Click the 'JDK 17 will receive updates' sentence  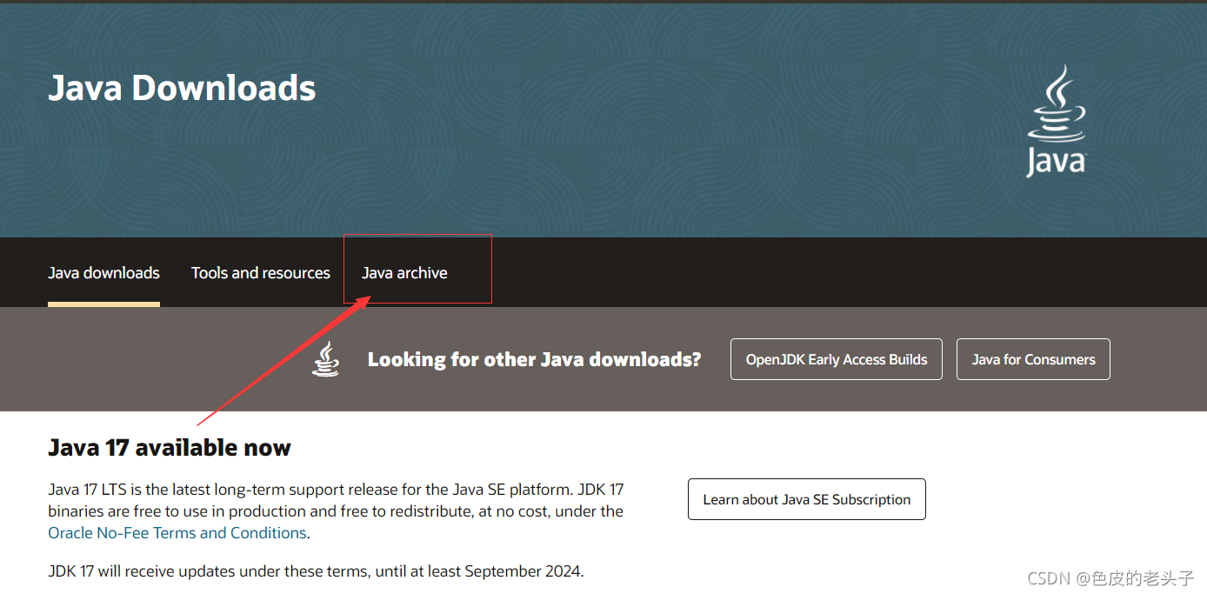(x=316, y=571)
